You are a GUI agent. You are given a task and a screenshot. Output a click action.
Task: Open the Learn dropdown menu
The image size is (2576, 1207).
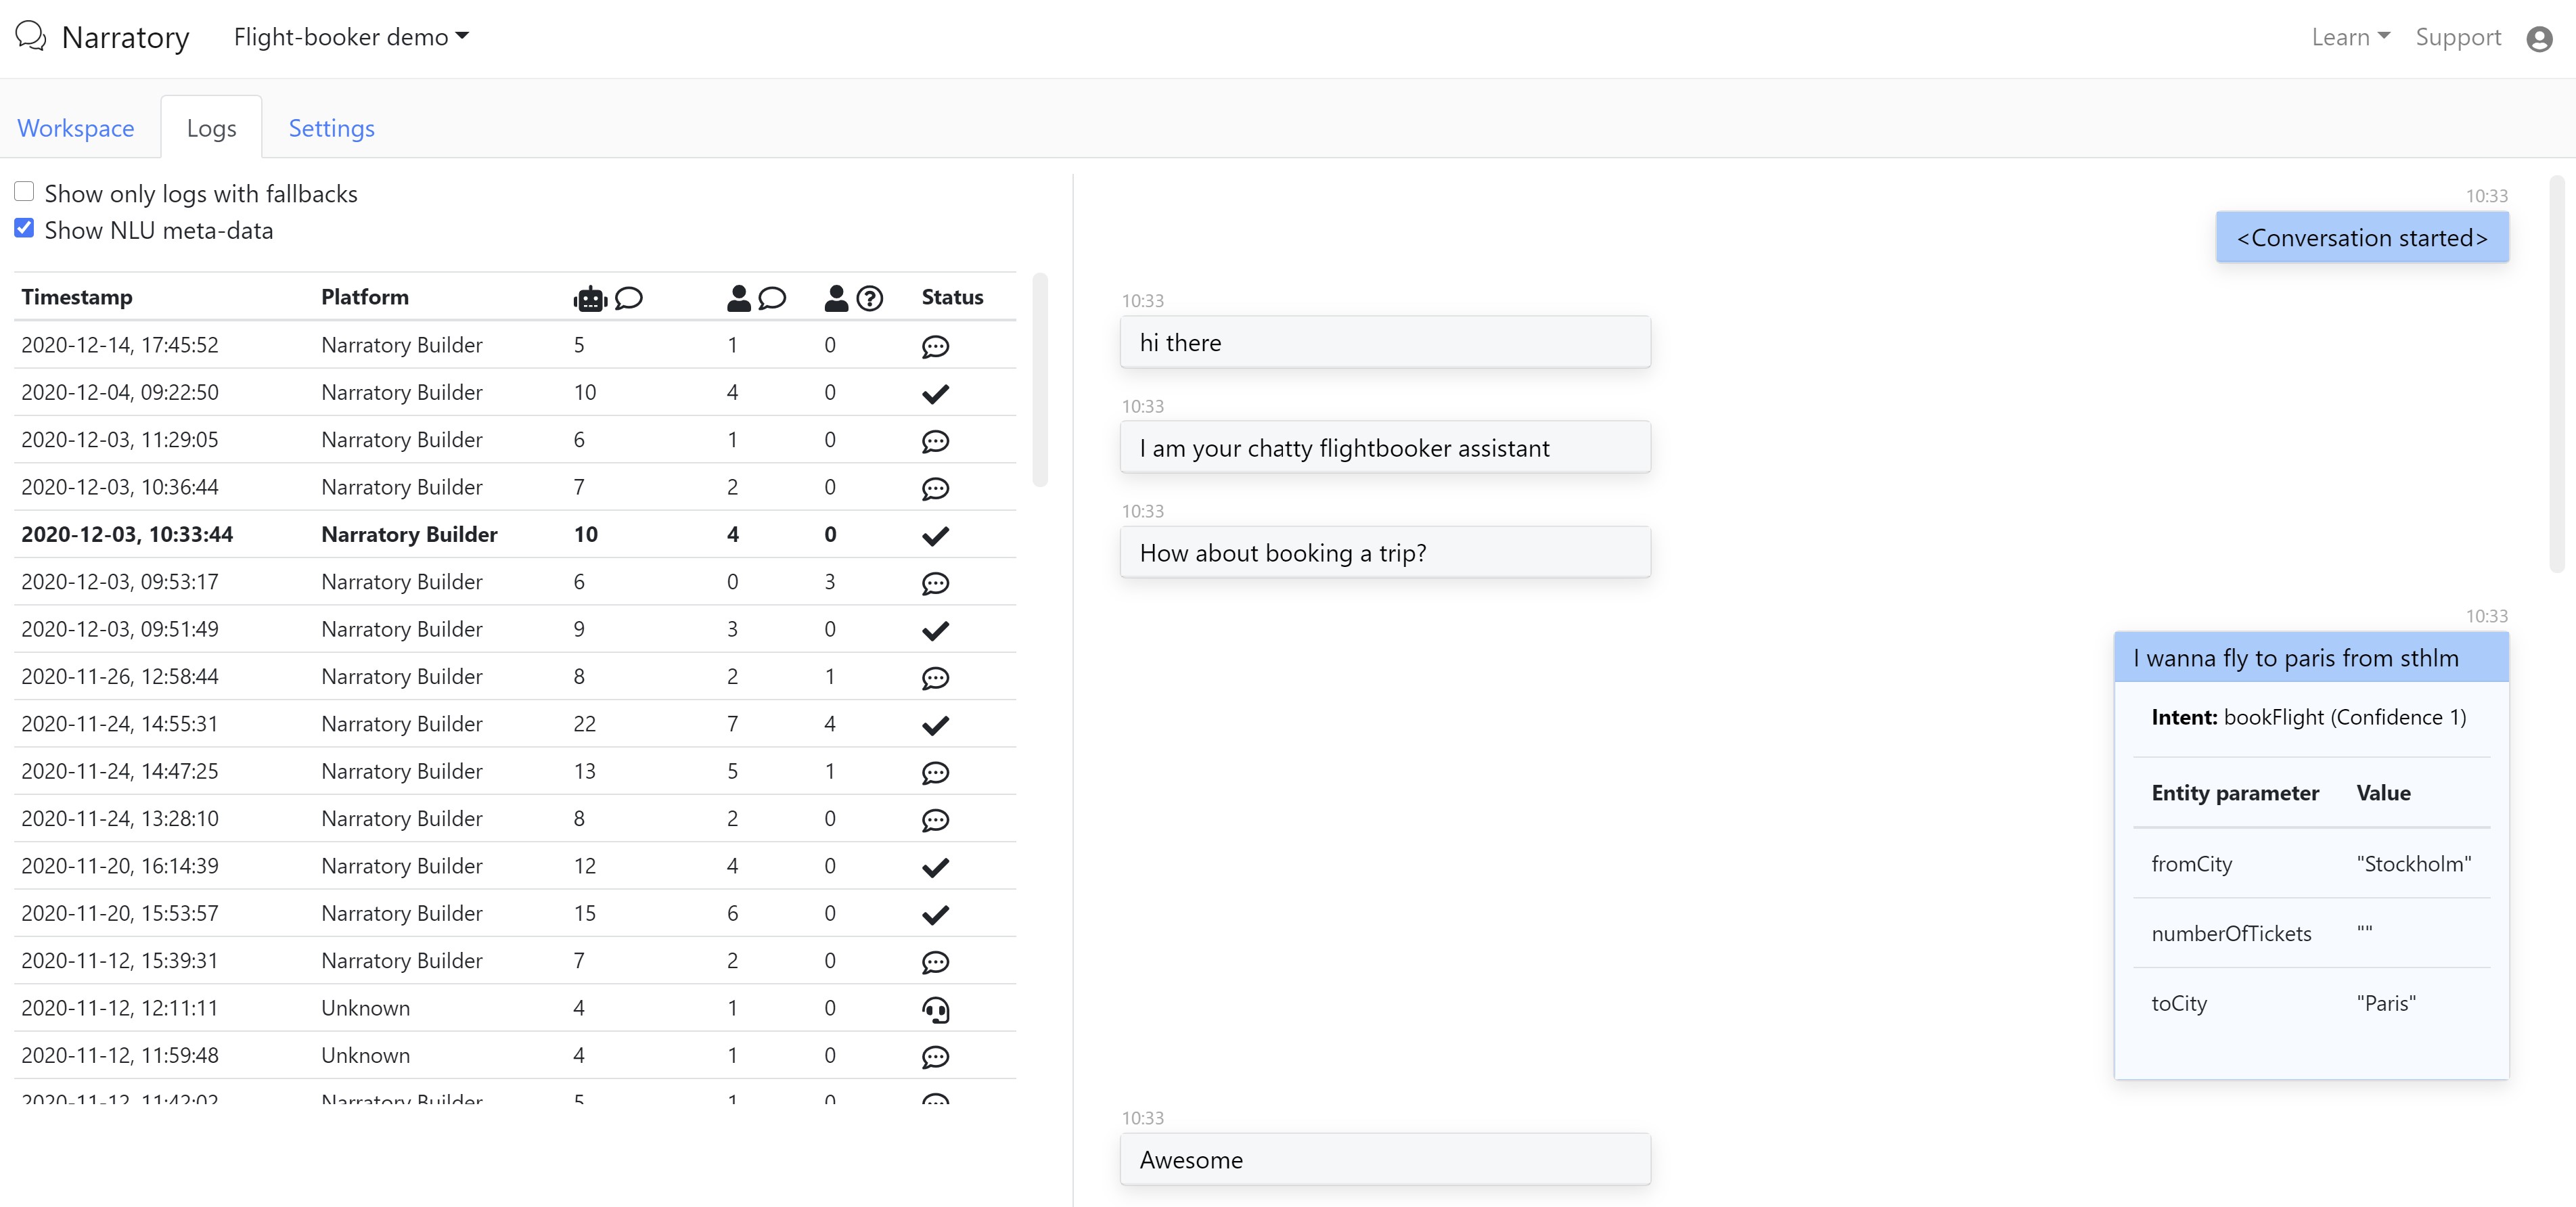tap(2350, 37)
